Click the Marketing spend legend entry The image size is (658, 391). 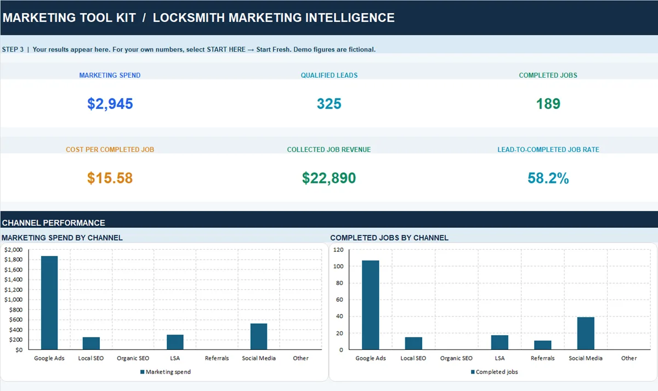tap(165, 372)
